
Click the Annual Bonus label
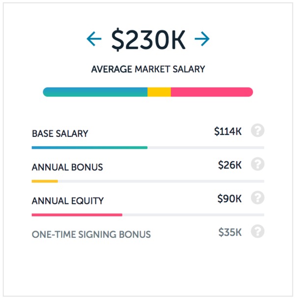67,167
